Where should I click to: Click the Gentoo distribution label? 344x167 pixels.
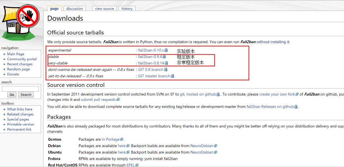coord(55,139)
